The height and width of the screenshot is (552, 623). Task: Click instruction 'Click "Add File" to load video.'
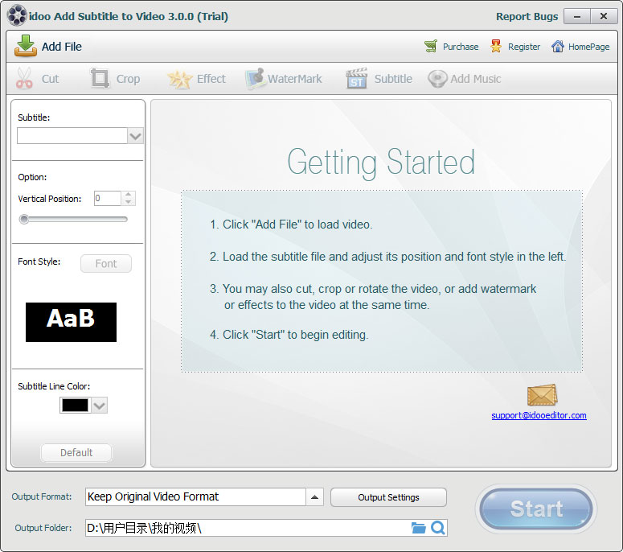click(x=291, y=225)
